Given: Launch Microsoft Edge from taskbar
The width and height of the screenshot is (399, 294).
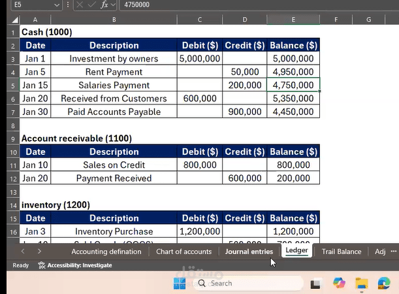Looking at the screenshot, I should click(384, 283).
